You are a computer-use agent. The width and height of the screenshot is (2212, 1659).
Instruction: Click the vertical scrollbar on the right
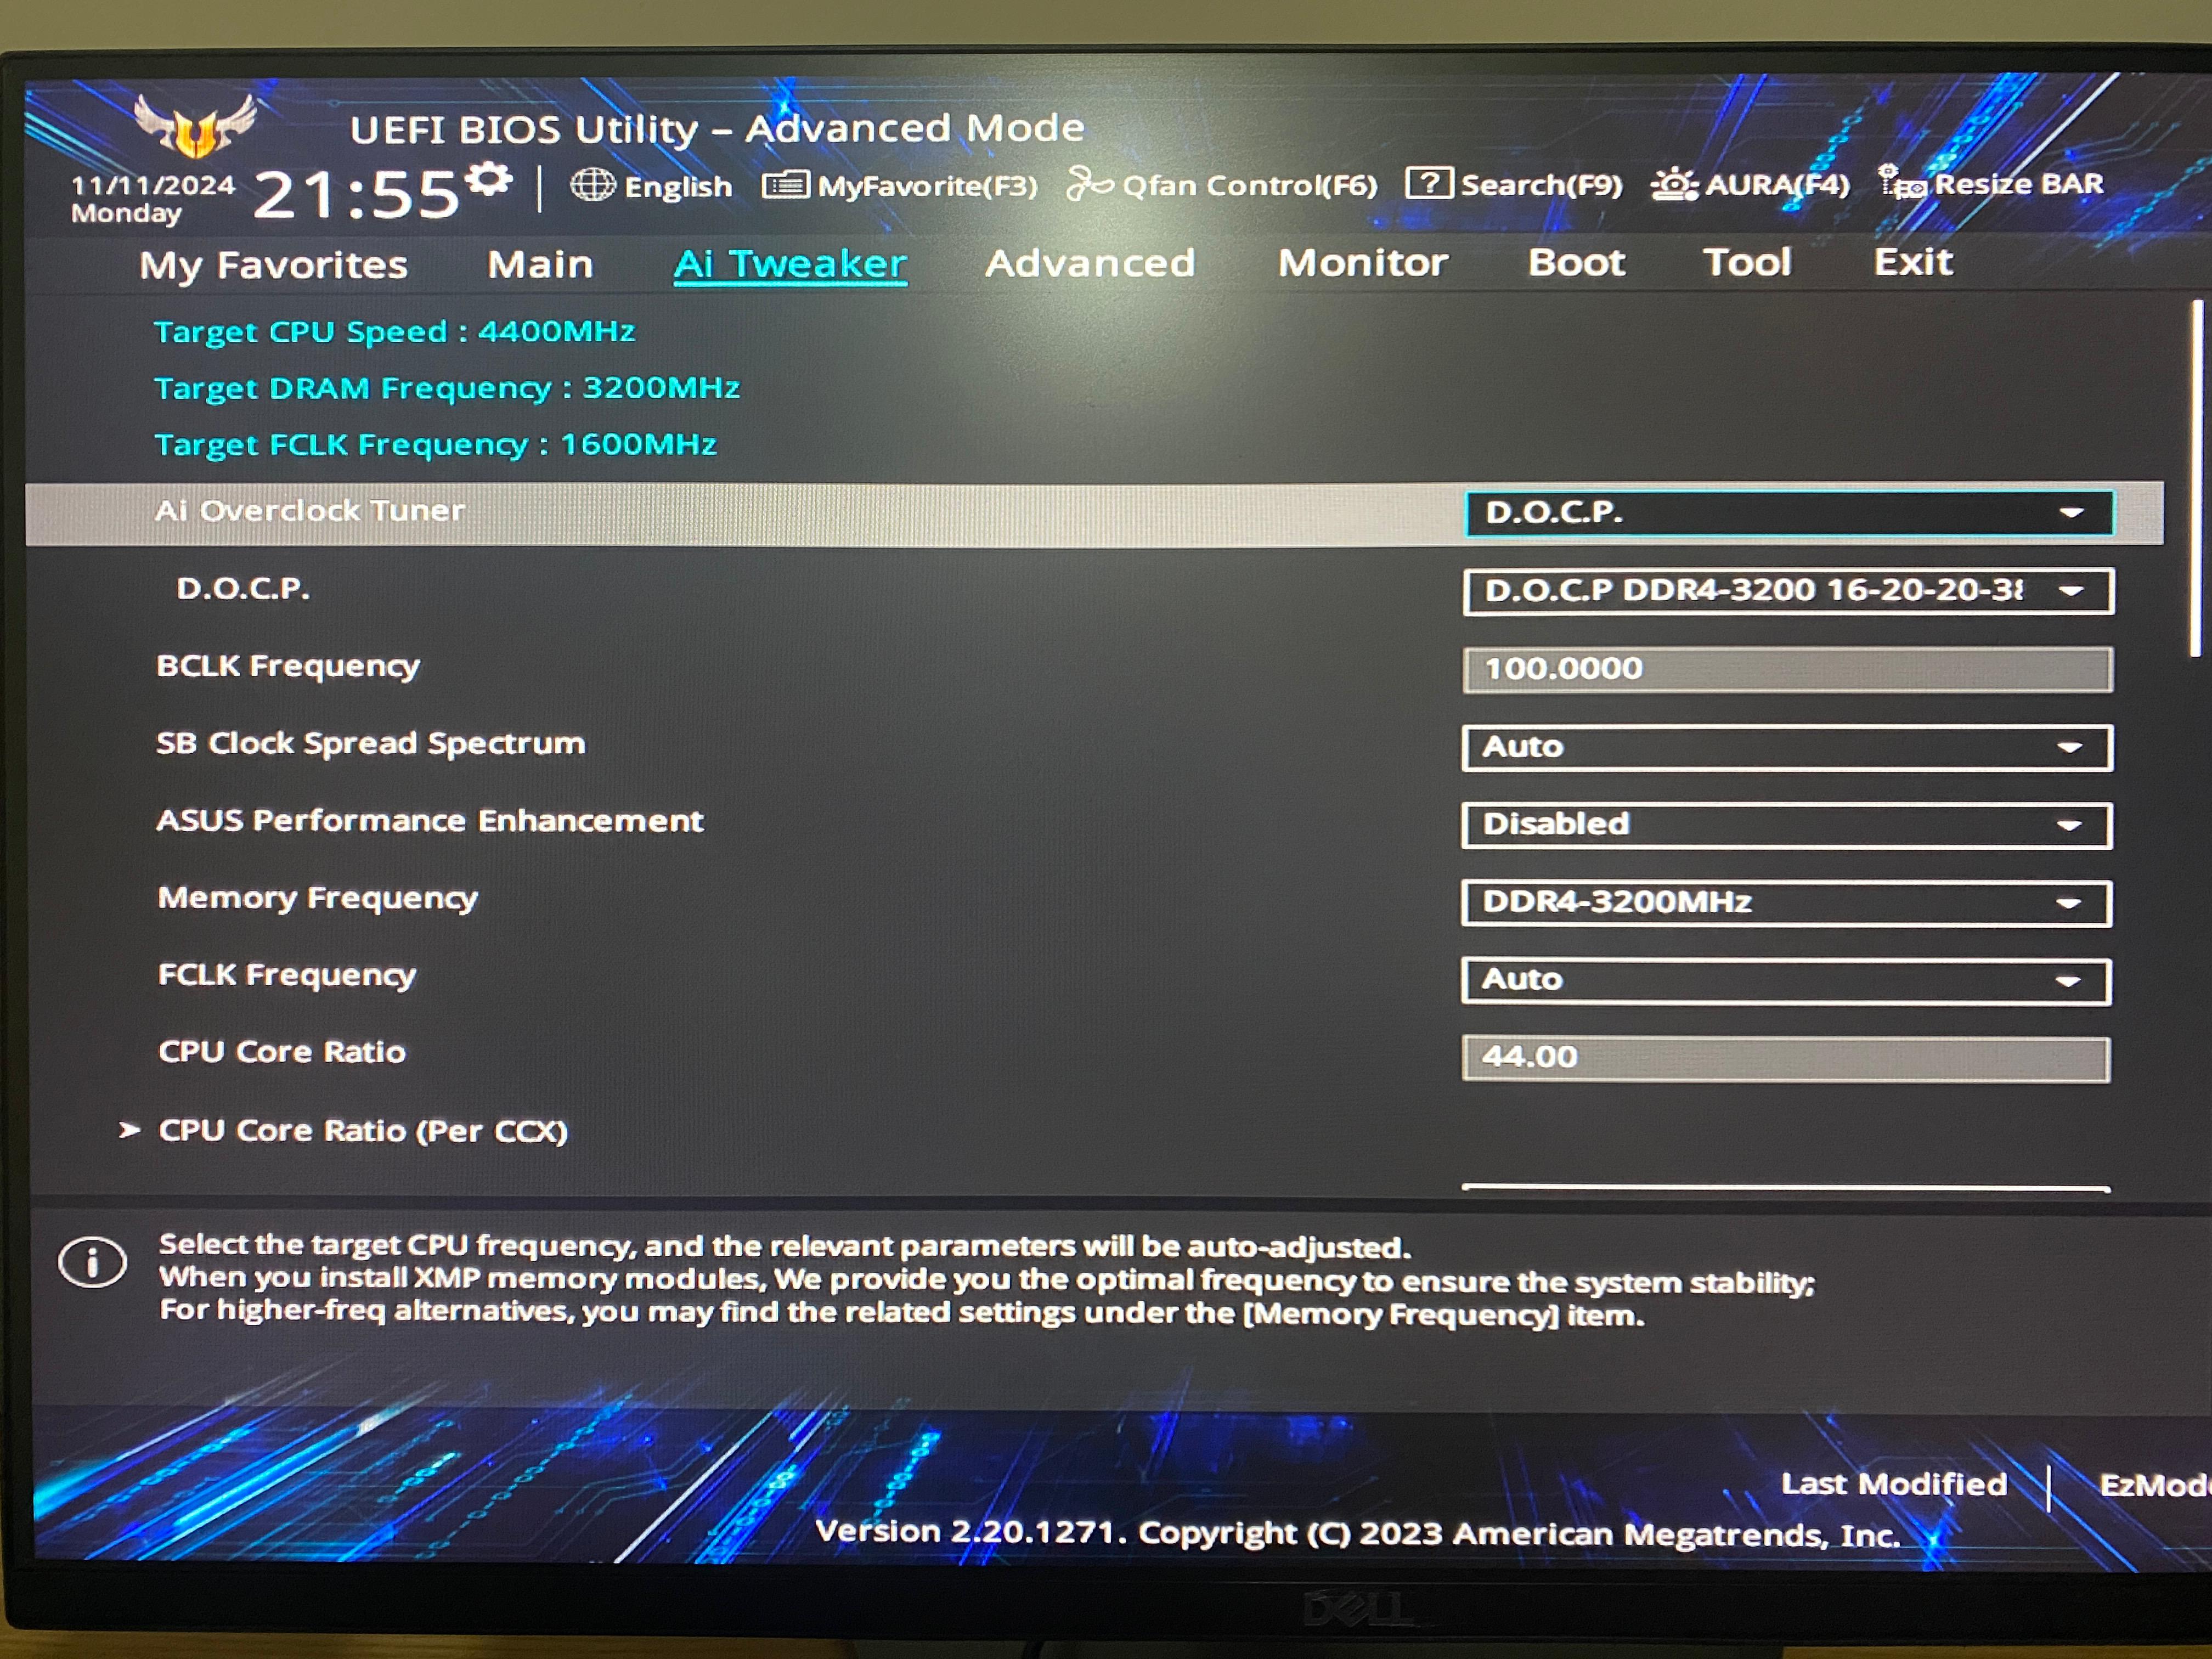click(x=2196, y=478)
